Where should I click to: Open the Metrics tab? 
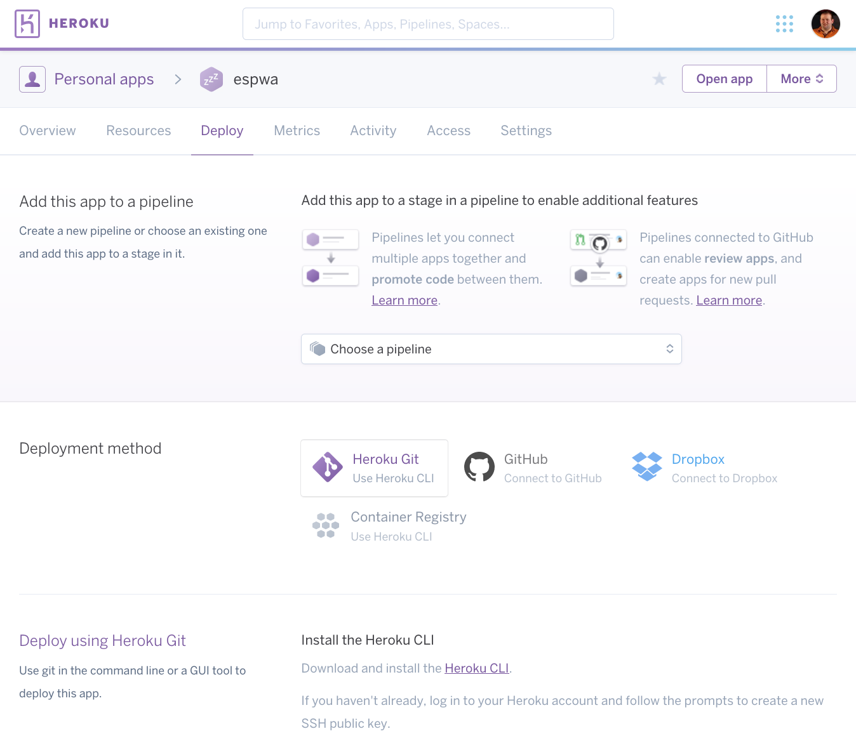(297, 131)
